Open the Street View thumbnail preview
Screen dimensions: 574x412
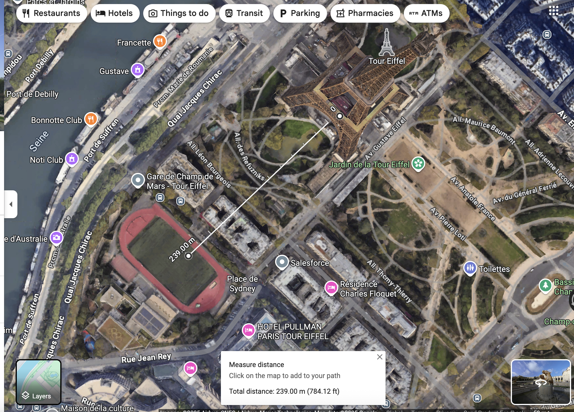[541, 382]
